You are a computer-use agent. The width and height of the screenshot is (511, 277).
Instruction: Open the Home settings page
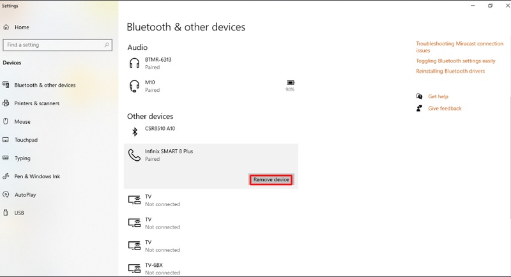coord(22,27)
